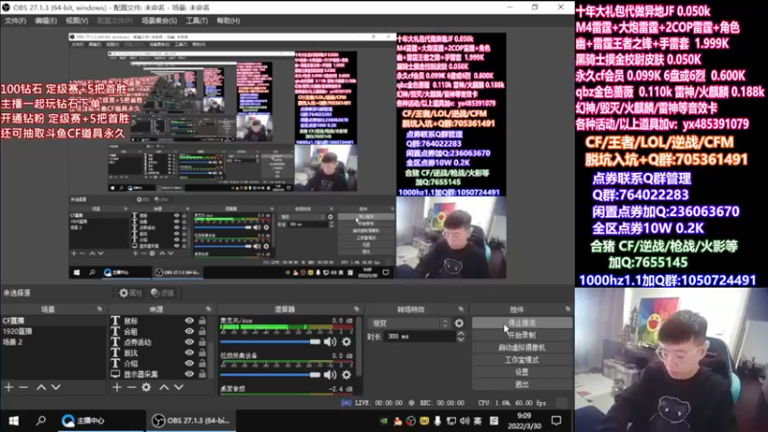This screenshot has width=768, height=432.
Task: Mute the 麦克风/Aux speaker icon
Action: pyautogui.click(x=330, y=342)
